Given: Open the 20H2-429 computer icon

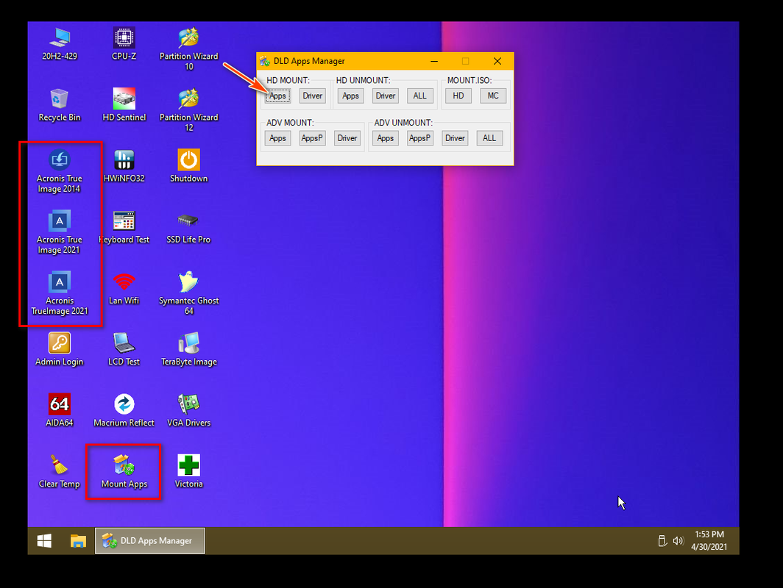Looking at the screenshot, I should pyautogui.click(x=60, y=44).
